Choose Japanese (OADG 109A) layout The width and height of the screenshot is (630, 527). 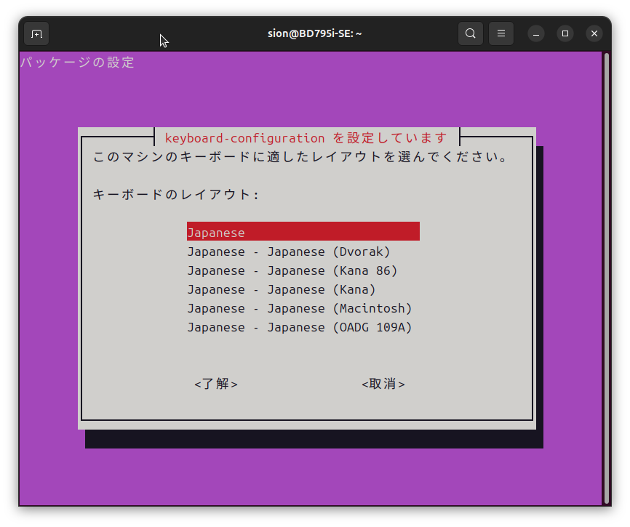[x=300, y=327]
